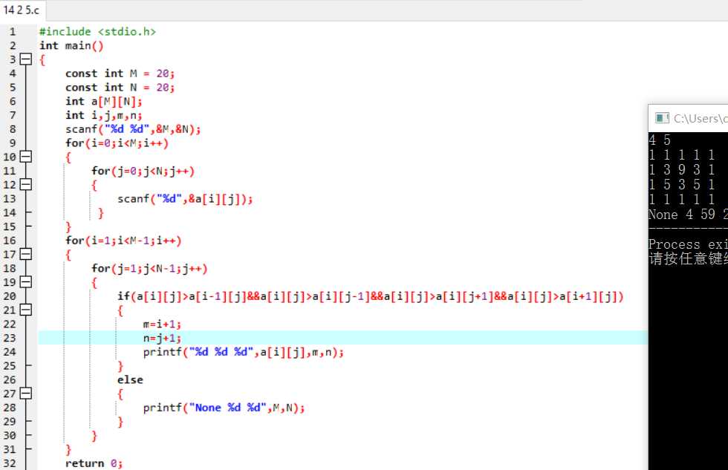Click the #include <stdio.h> line
This screenshot has height=470, width=728.
point(97,31)
